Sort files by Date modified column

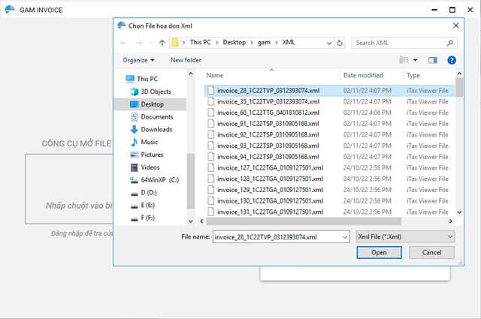coord(363,75)
